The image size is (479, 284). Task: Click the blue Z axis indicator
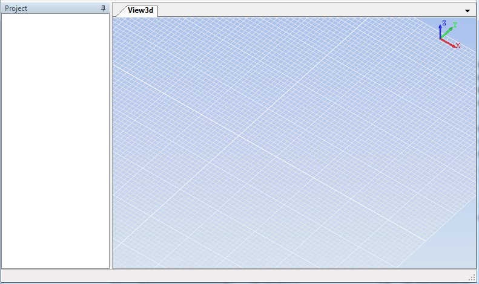[x=441, y=30]
